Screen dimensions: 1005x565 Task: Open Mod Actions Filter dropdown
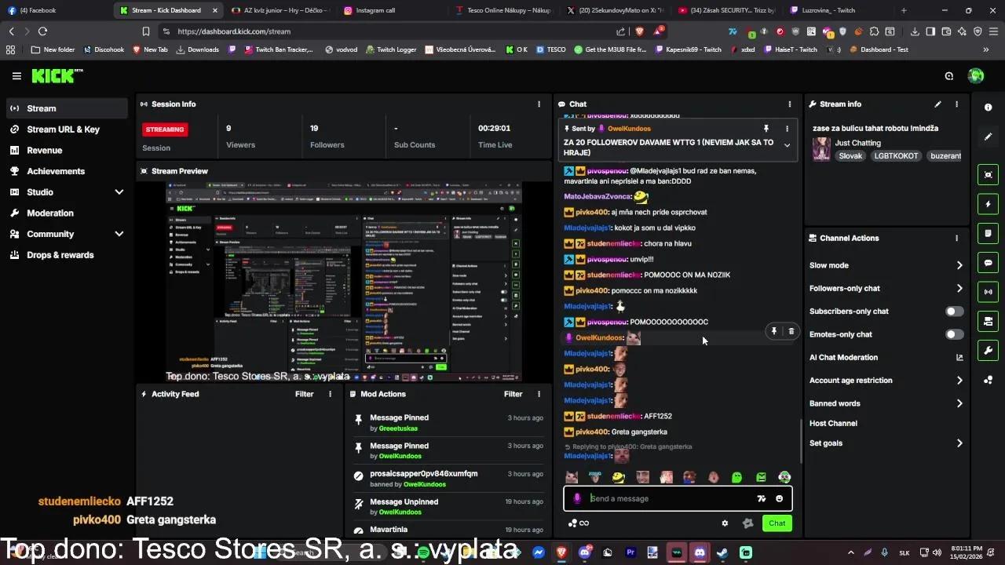point(513,394)
